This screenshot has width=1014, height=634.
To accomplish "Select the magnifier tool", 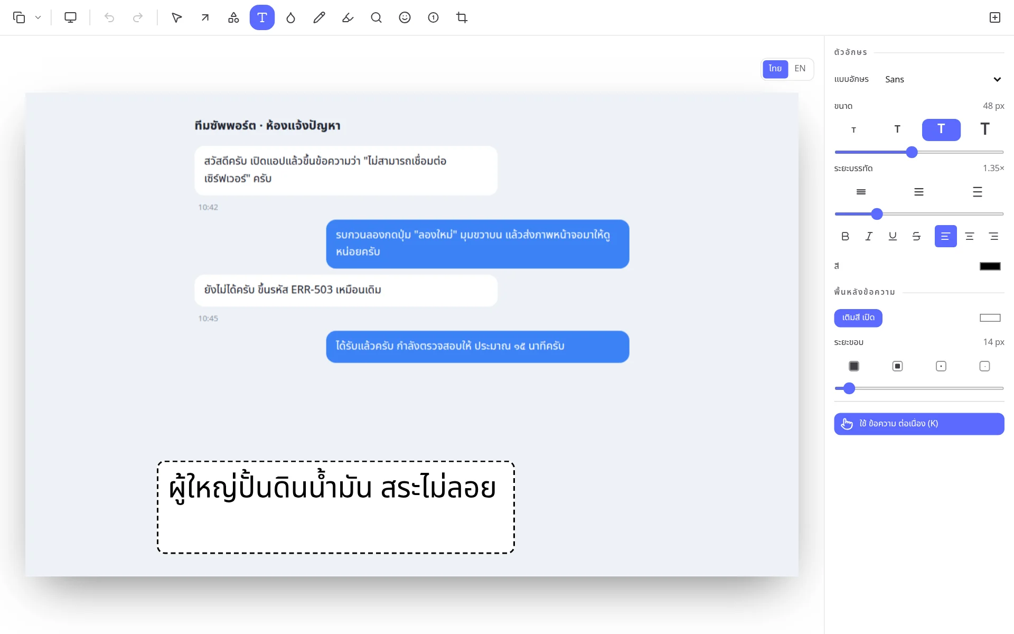I will pos(376,17).
